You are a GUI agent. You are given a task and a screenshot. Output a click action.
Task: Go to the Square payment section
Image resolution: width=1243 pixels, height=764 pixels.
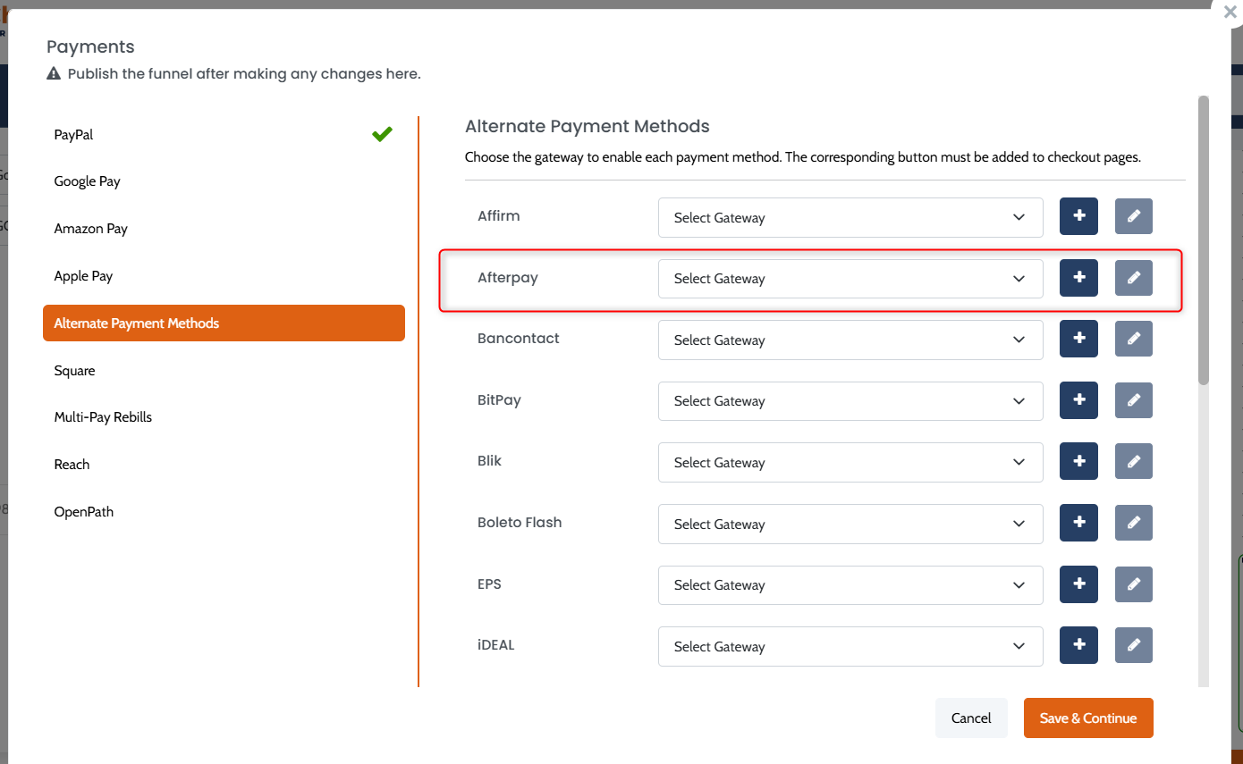pyautogui.click(x=74, y=371)
